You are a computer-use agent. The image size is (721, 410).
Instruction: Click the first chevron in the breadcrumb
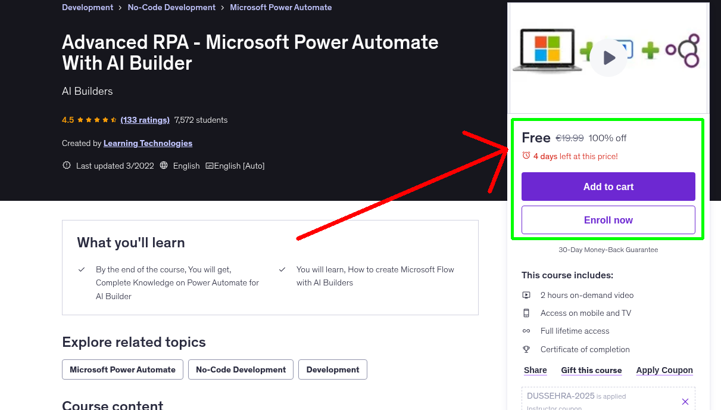(x=120, y=8)
